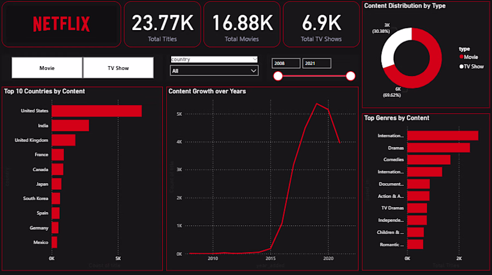The height and width of the screenshot is (275, 492).
Task: Select the Dramas genre bar
Action: click(438, 148)
